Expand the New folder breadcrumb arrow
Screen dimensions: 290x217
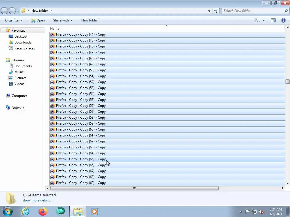click(51, 11)
